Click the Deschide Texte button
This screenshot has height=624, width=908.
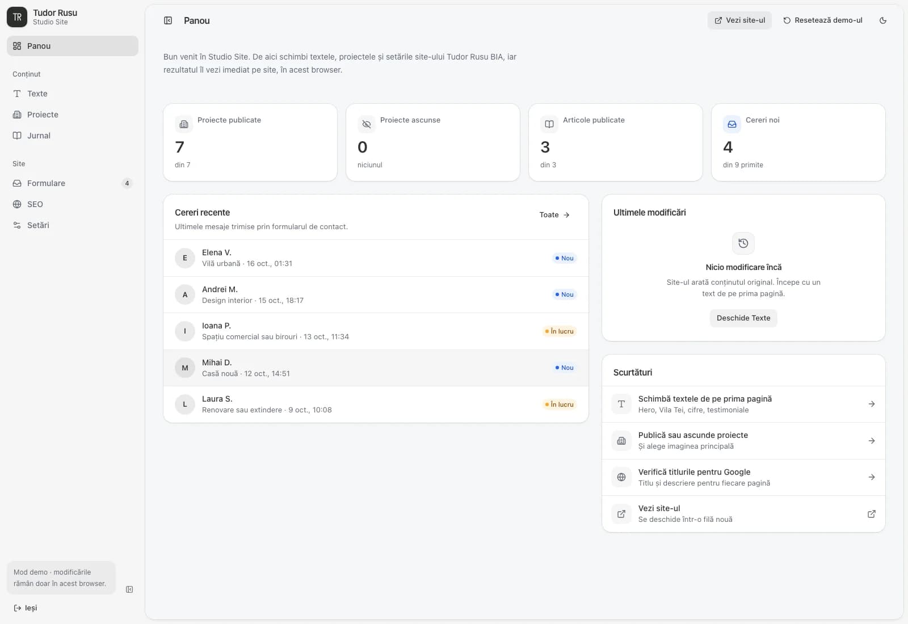coord(743,318)
